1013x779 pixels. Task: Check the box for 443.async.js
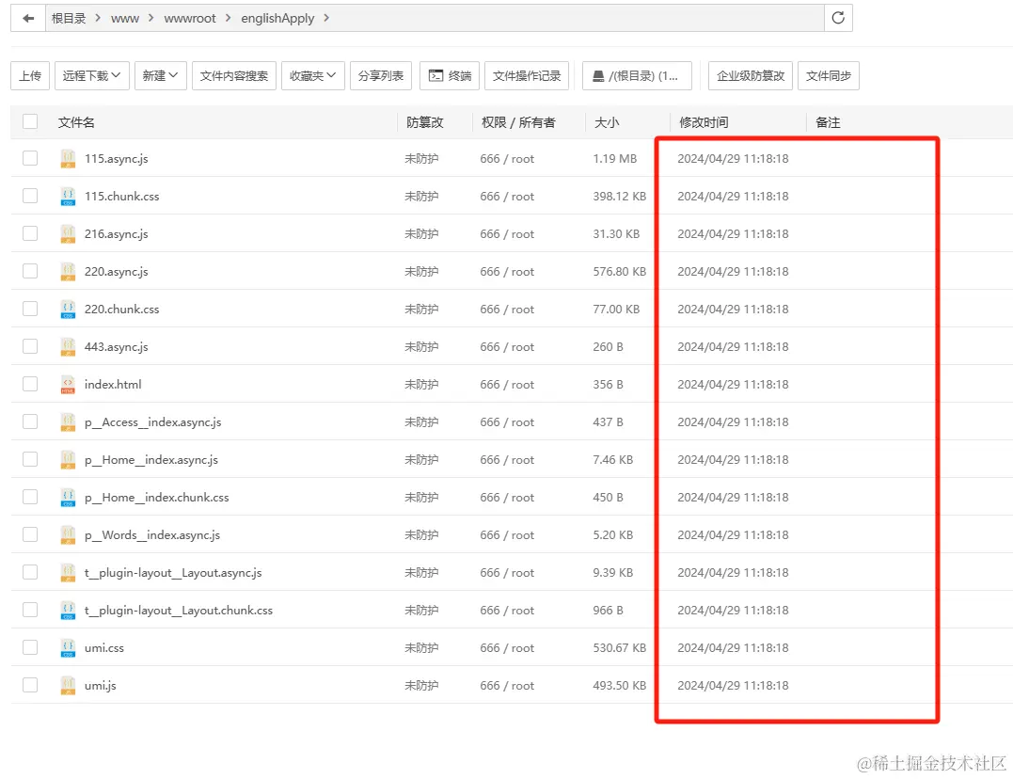point(30,346)
